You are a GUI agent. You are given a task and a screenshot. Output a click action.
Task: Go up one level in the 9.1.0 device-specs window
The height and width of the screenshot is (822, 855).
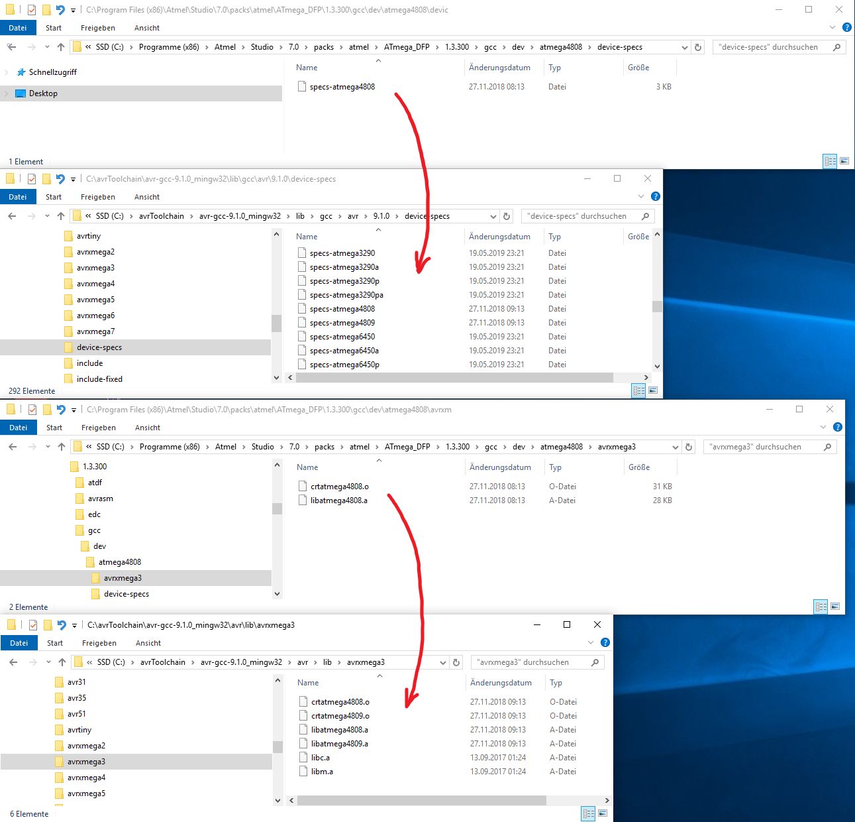click(61, 216)
